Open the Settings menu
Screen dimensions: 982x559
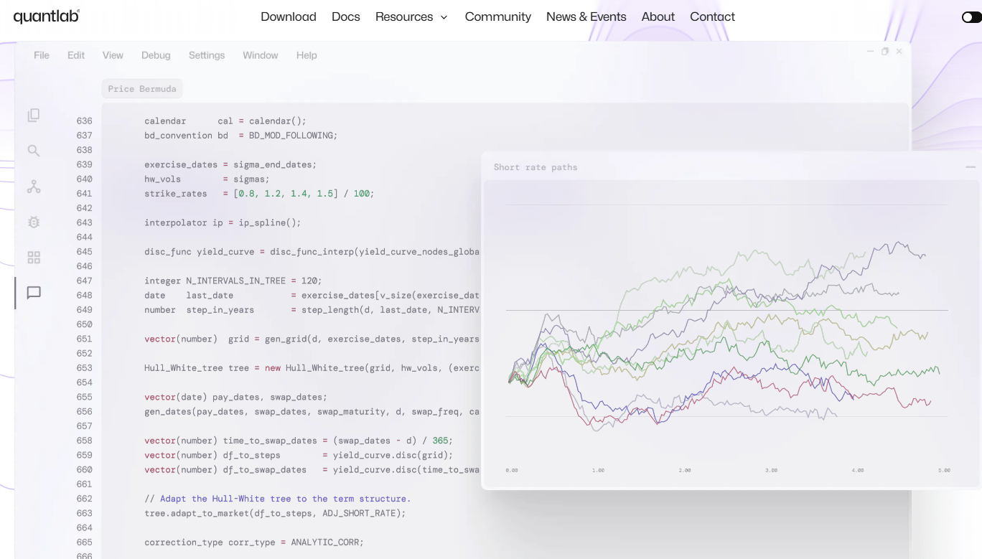207,55
